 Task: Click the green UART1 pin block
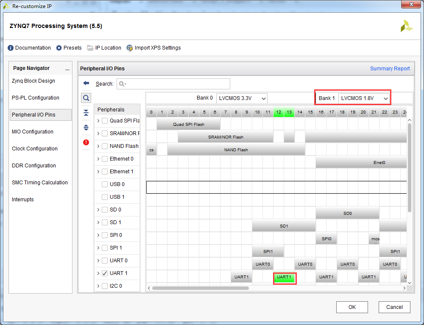284,278
